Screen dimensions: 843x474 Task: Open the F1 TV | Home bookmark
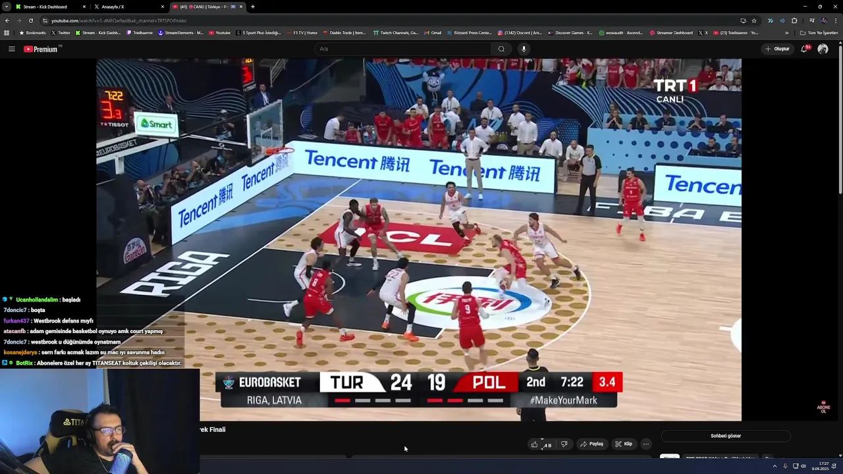pos(302,33)
